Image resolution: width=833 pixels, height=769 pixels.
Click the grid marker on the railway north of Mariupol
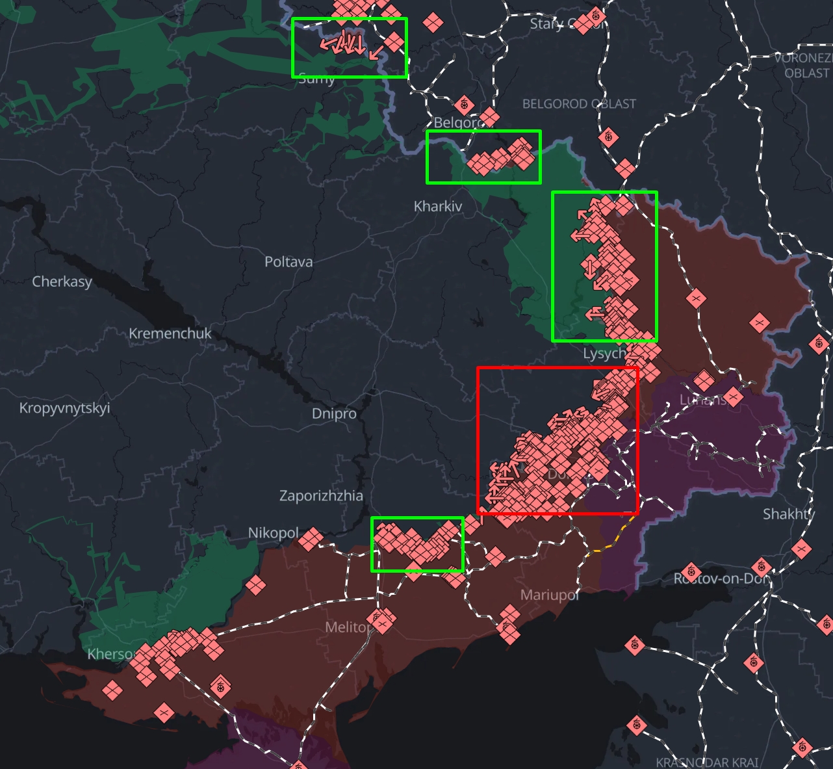[494, 556]
